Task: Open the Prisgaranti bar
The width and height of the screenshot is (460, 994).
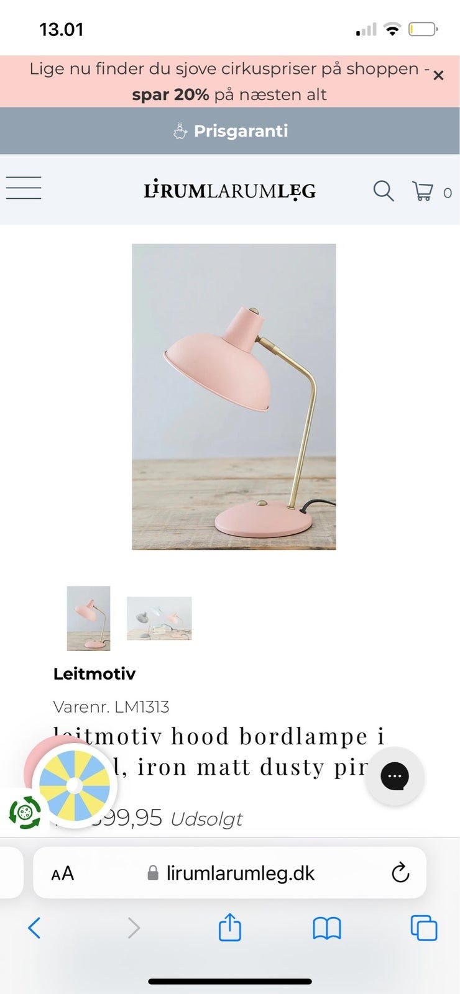Action: (230, 130)
